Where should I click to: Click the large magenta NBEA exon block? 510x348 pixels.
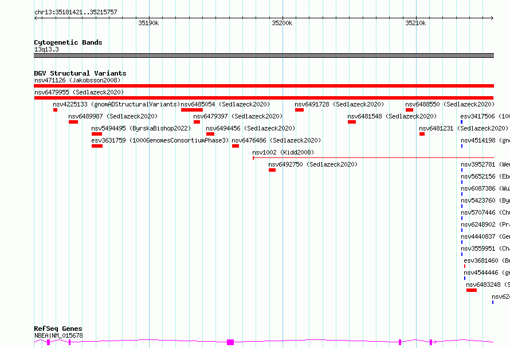230,342
